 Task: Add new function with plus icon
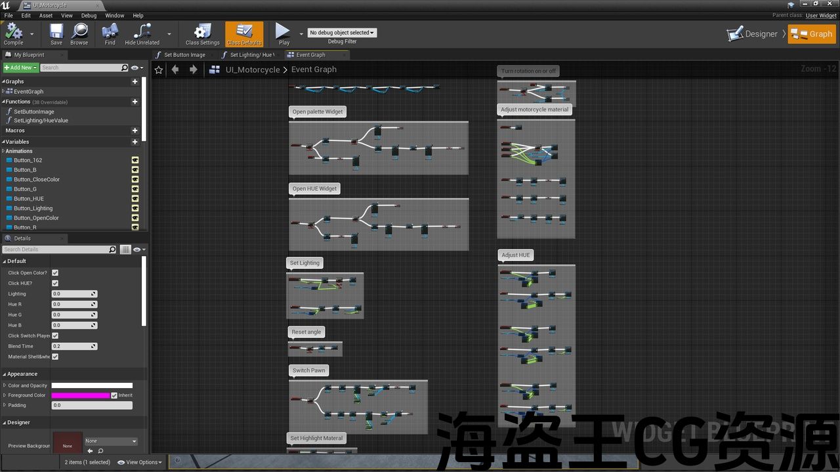(x=135, y=102)
